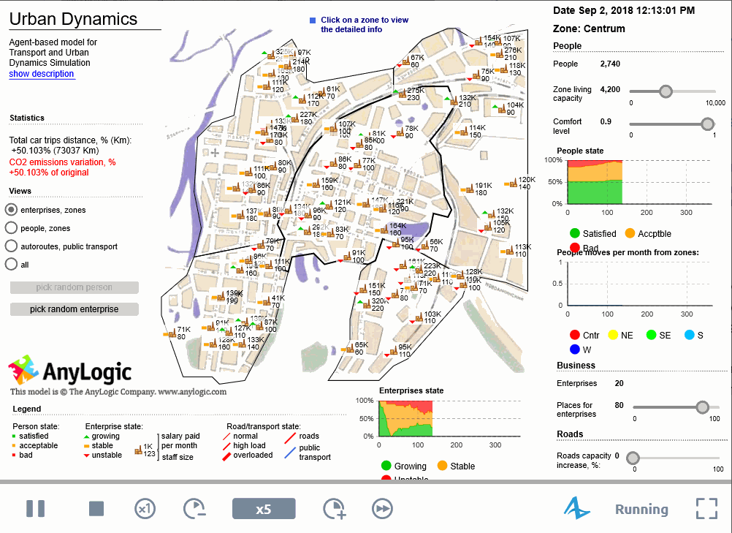Adjust the Places for enterprises slider
The height and width of the screenshot is (533, 732).
pos(702,407)
